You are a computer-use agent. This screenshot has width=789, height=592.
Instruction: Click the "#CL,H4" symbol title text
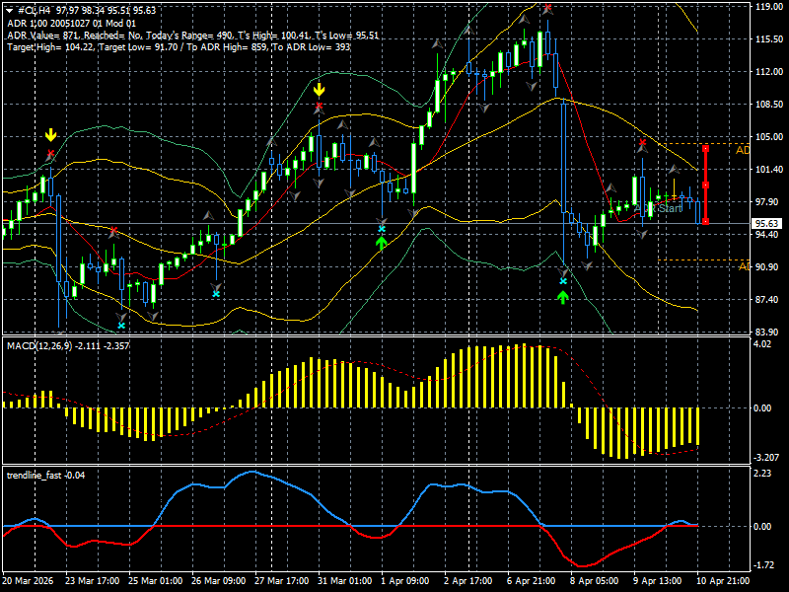[36, 11]
